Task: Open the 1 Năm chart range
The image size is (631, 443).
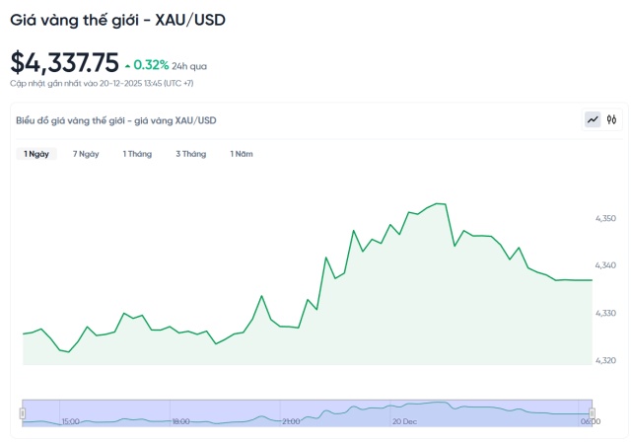Action: coord(241,154)
